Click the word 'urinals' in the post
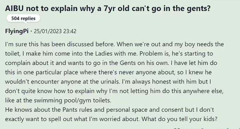This screenshot has width=240, height=129. point(110,82)
